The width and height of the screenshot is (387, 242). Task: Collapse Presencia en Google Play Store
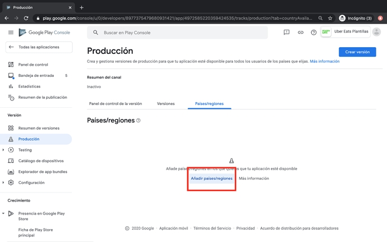tap(3, 213)
